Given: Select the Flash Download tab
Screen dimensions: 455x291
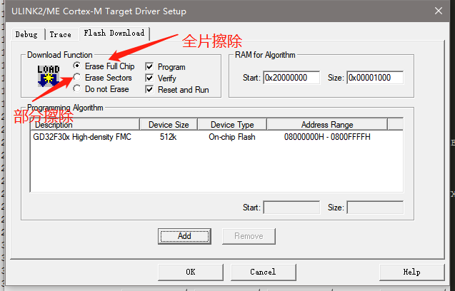Looking at the screenshot, I should coord(114,33).
